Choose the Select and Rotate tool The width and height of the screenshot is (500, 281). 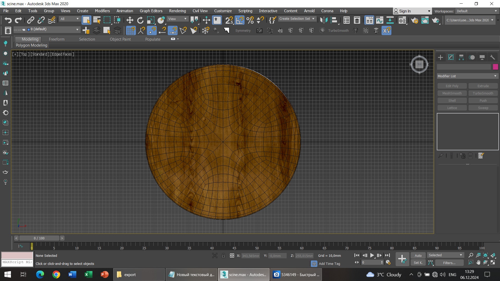pos(140,20)
